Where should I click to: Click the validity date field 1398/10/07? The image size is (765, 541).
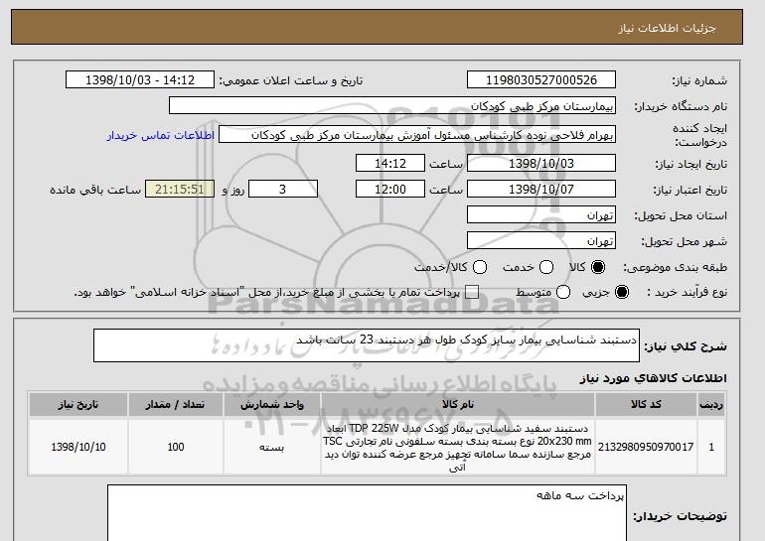click(541, 190)
